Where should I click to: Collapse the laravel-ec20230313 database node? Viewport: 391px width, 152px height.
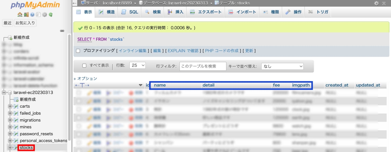tap(4, 92)
